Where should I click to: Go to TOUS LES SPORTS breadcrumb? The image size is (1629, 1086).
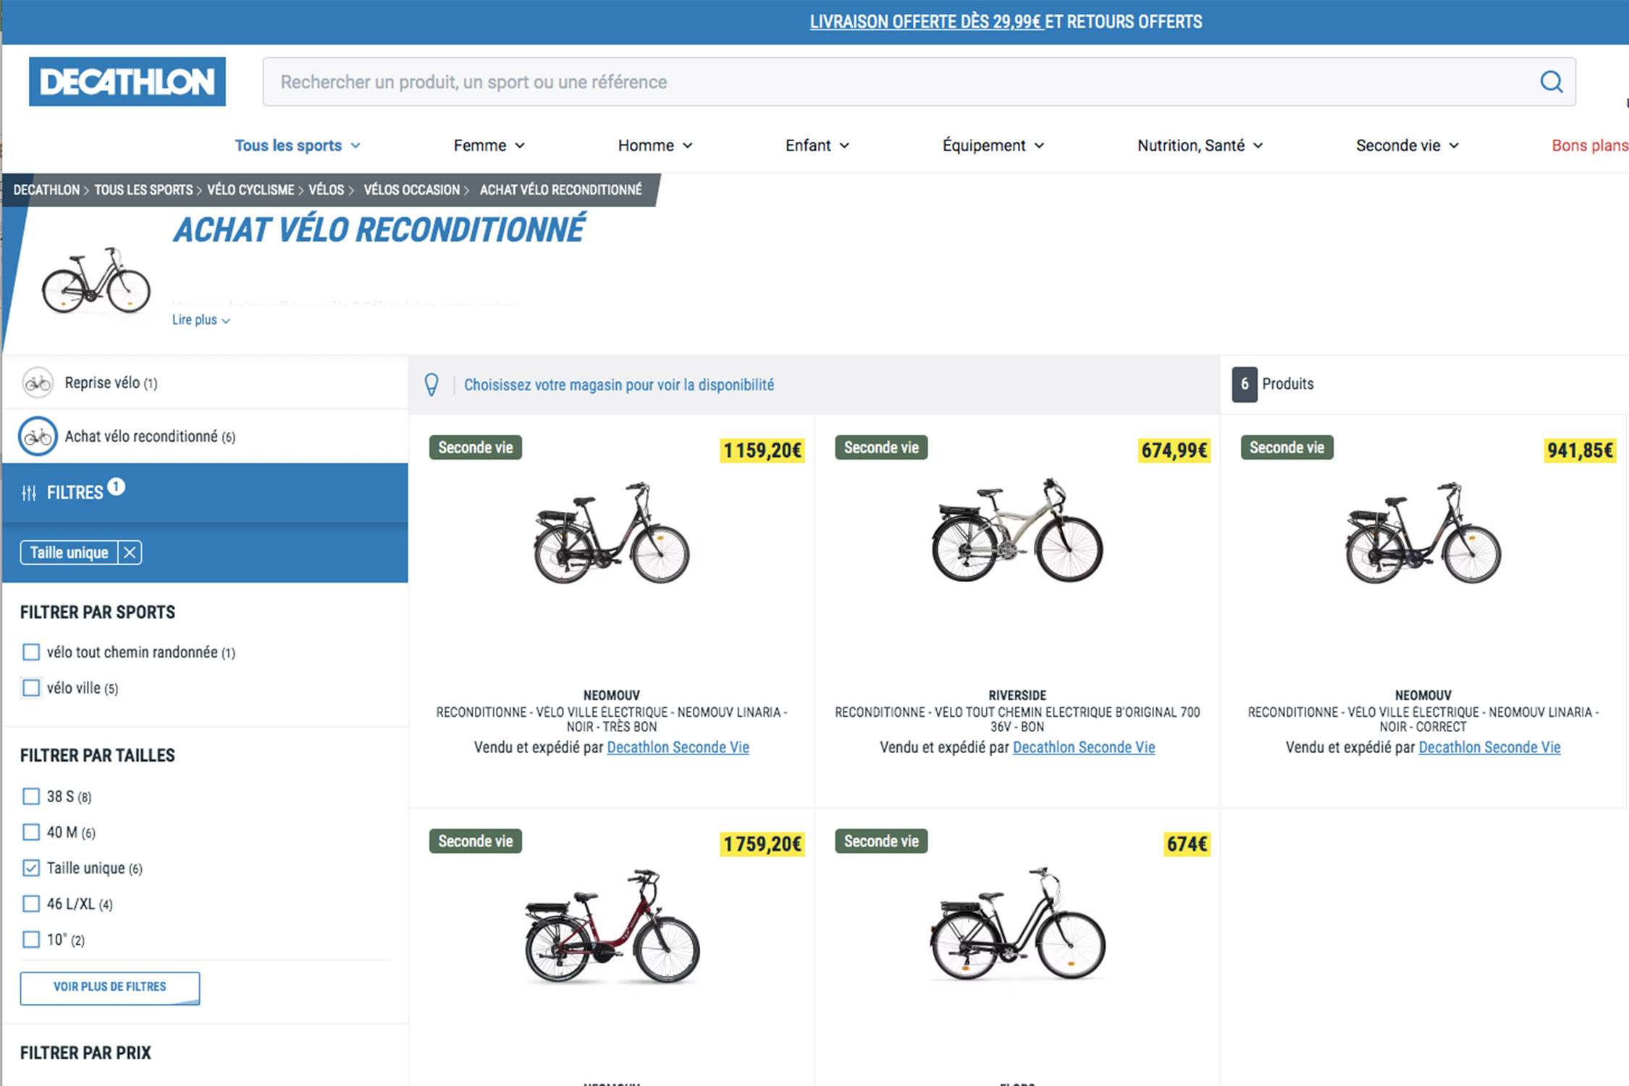(x=143, y=190)
